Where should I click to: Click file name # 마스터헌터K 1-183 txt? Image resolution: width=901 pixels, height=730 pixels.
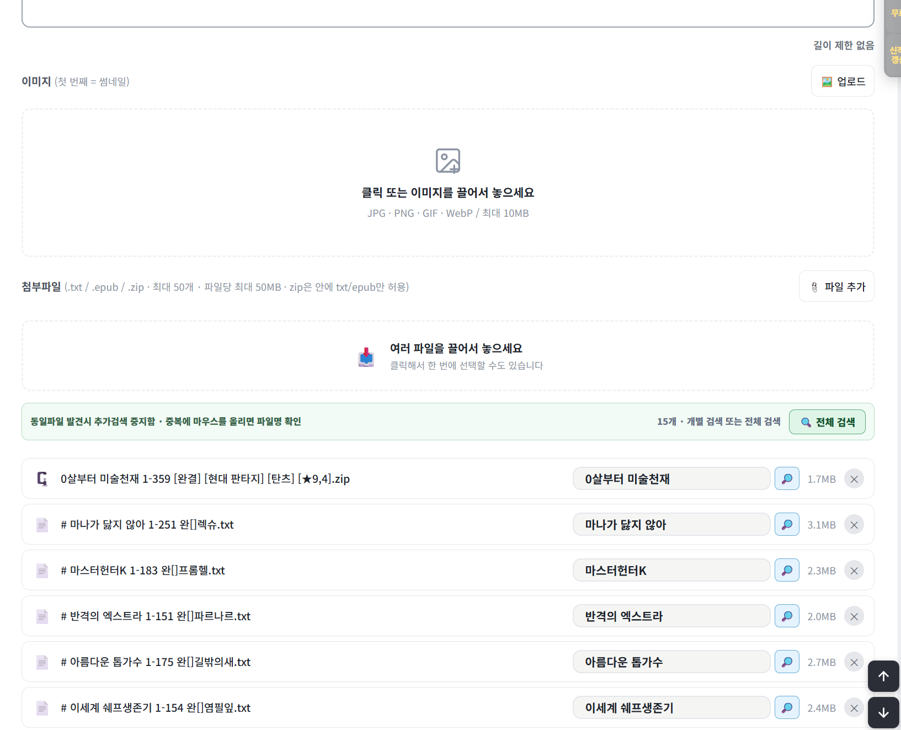coord(143,571)
